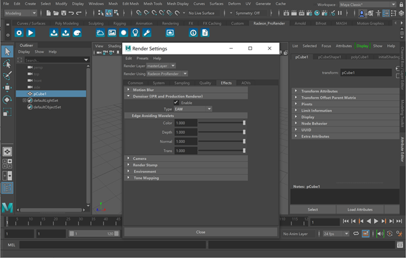The height and width of the screenshot is (258, 406).
Task: Click the light bulb shelf icon
Action: coord(135,33)
